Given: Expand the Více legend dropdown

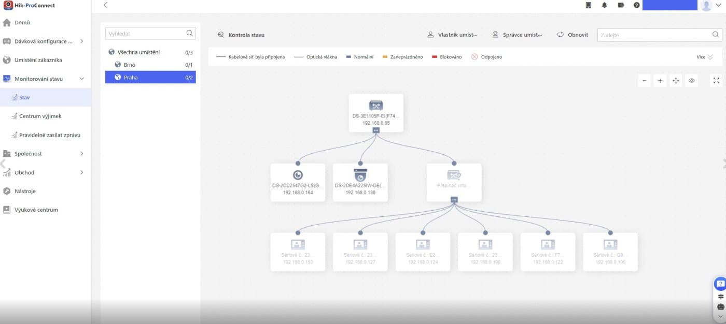Looking at the screenshot, I should point(705,57).
